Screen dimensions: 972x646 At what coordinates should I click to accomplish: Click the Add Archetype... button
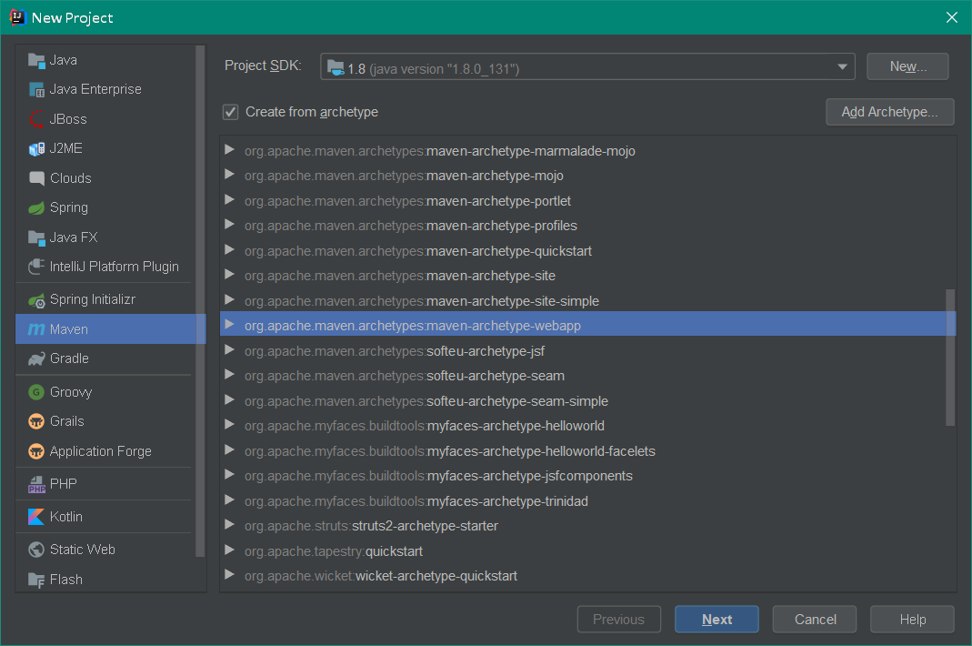889,112
